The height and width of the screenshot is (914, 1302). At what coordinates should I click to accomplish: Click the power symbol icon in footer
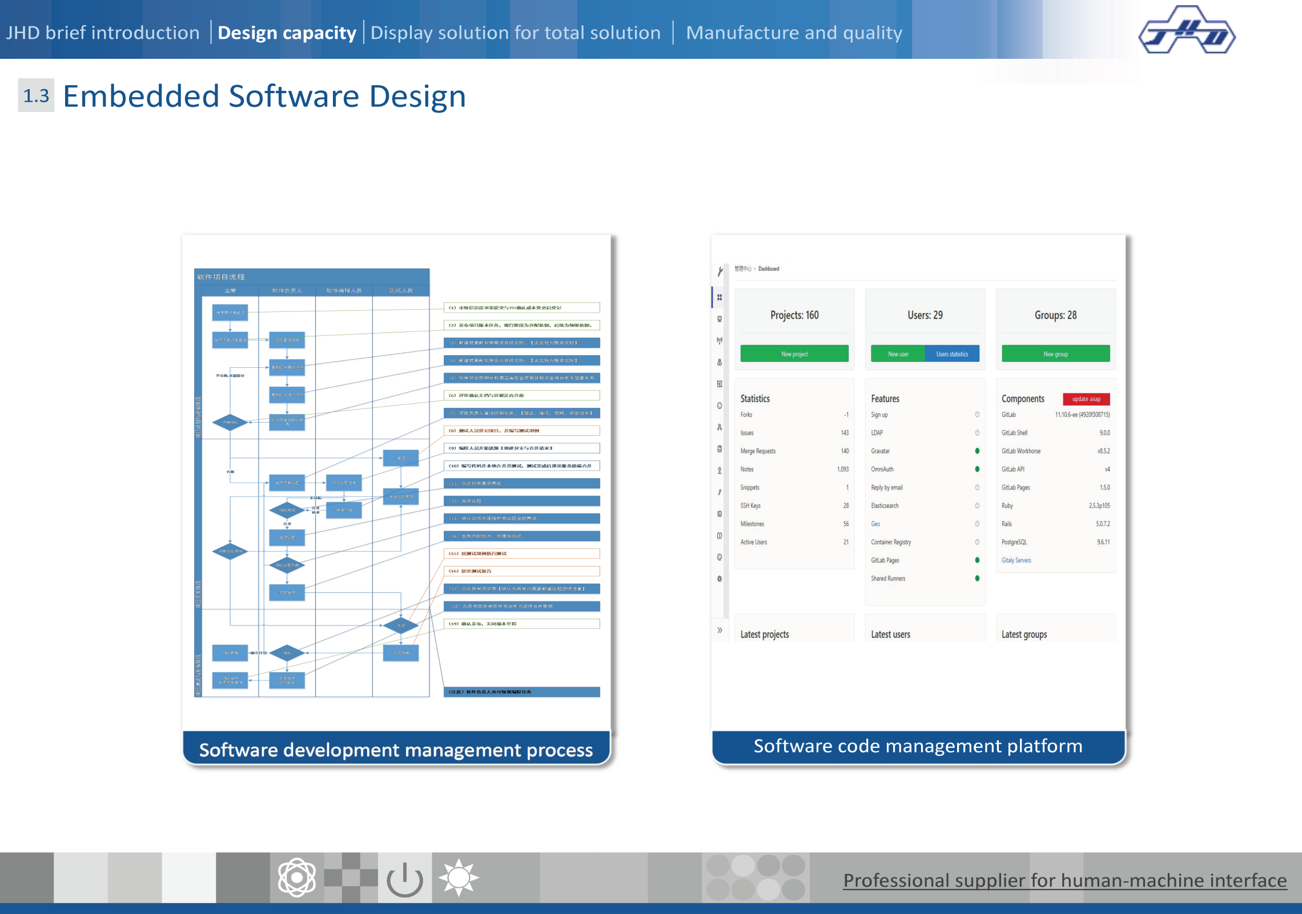coord(404,879)
